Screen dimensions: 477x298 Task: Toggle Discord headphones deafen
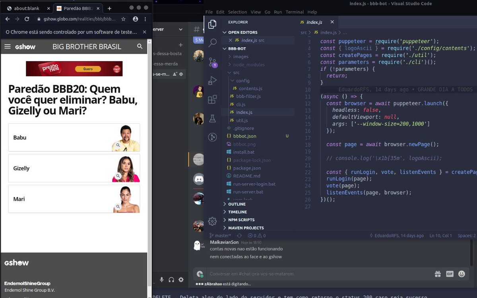click(171, 280)
